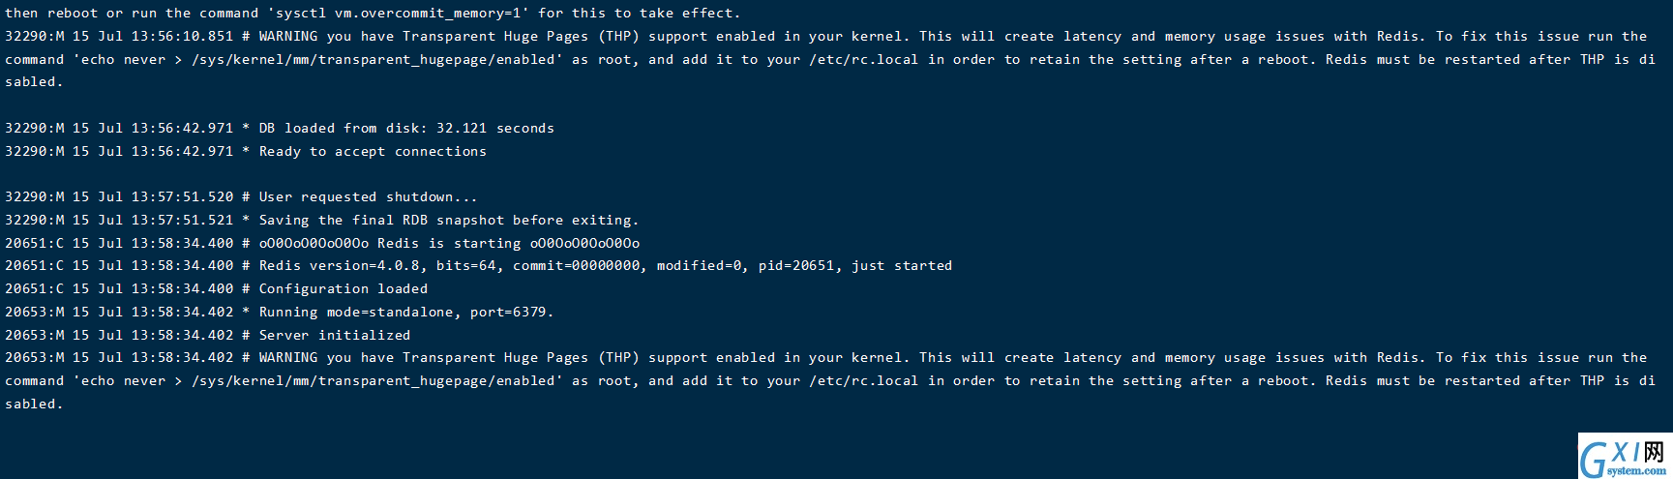Click the 'Redis is starting' log line
This screenshot has height=479, width=1673.
(322, 244)
